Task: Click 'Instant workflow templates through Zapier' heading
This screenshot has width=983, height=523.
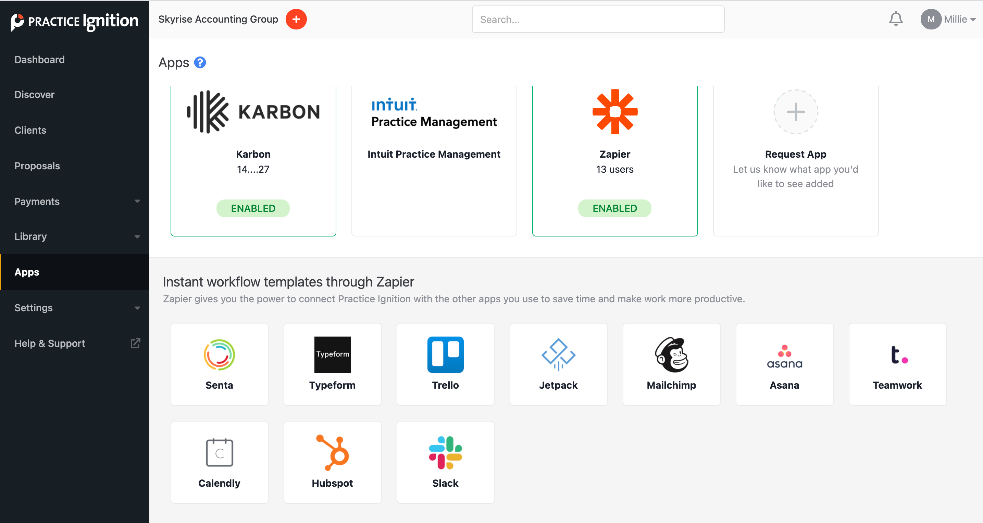Action: point(288,282)
